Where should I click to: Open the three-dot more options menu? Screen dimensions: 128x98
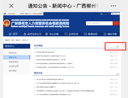(x=113, y=6)
